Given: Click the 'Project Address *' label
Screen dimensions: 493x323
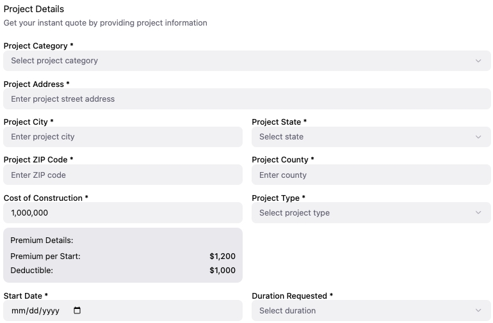Looking at the screenshot, I should click(36, 84).
